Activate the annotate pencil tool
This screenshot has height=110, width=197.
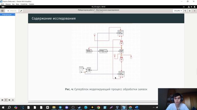coord(21,11)
